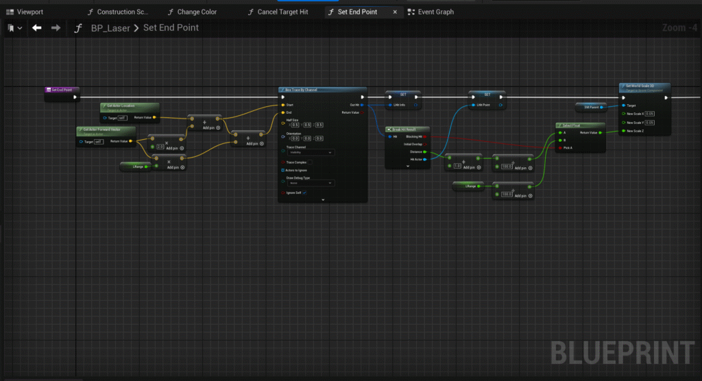
Task: Click the End pin on Box Trace
Action: [283, 113]
